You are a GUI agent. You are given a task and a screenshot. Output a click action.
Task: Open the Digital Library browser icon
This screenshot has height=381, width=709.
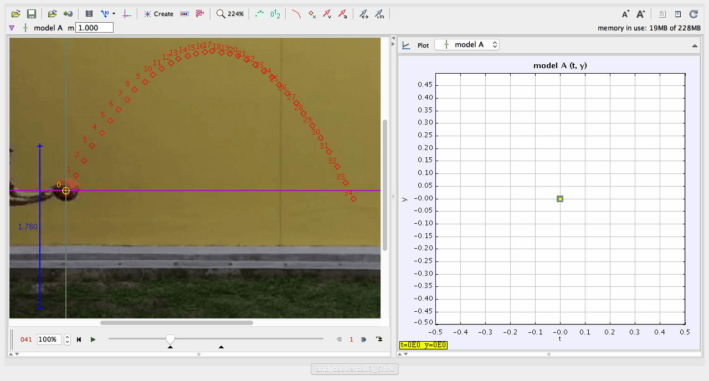coord(68,14)
